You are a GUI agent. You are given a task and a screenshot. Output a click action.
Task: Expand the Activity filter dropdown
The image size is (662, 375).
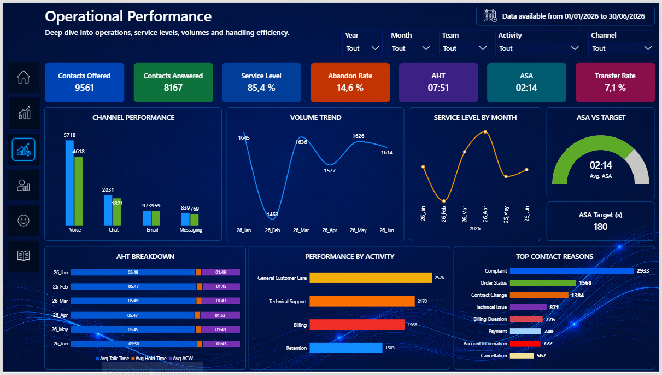tap(538, 49)
